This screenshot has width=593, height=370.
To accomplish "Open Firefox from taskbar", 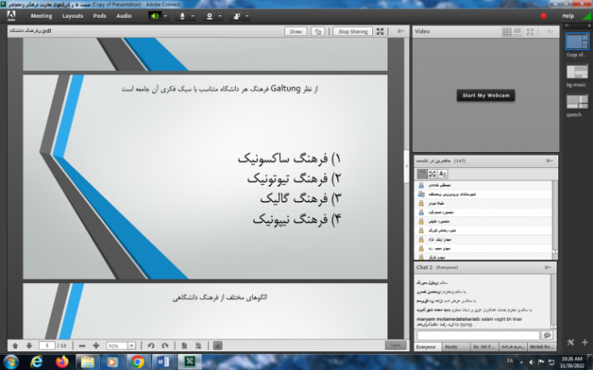I will 63,362.
